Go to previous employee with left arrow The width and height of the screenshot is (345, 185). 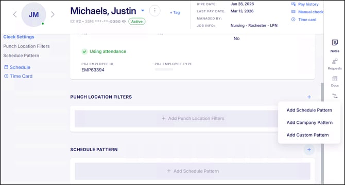pyautogui.click(x=15, y=14)
